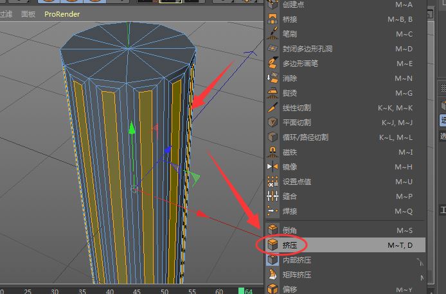Select the Bridge (桥接) tool icon
The width and height of the screenshot is (446, 294).
[x=272, y=19]
